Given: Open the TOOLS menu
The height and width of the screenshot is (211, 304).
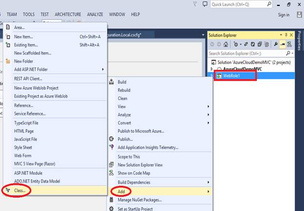Looking at the screenshot, I should [29, 14].
